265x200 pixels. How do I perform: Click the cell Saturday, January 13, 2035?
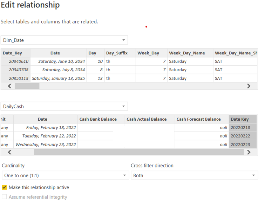point(59,78)
